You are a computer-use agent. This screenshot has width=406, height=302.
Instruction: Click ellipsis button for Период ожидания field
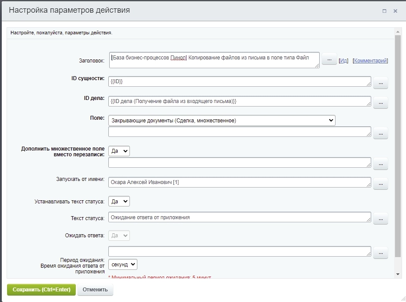(x=380, y=253)
